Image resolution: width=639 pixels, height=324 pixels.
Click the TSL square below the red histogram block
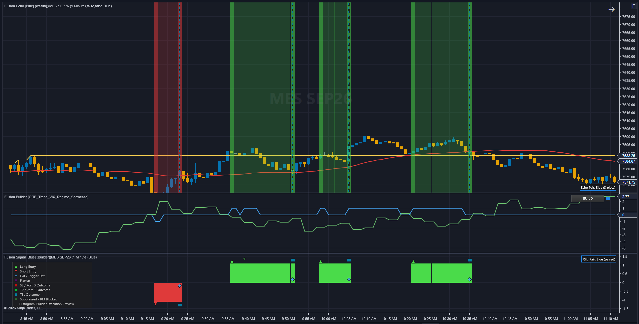pos(180,305)
